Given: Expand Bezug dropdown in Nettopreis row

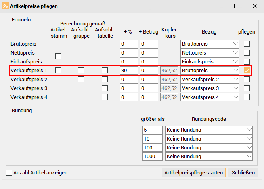Looking at the screenshot, I should 210,53.
